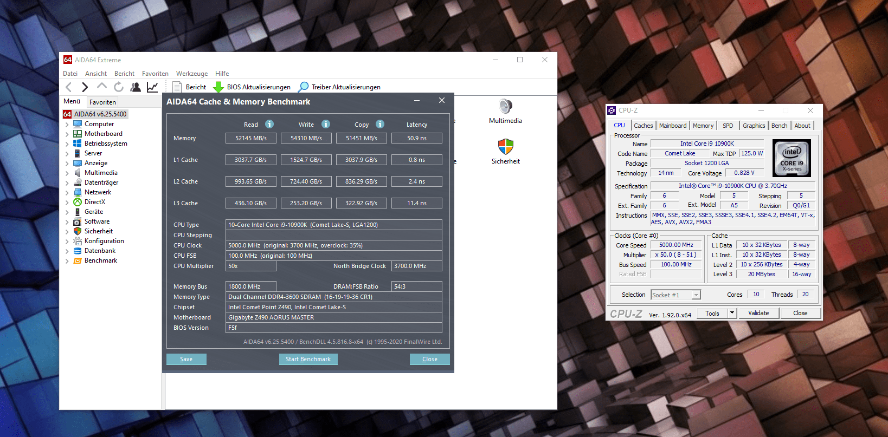
Task: Click the Intel Core i9 logo in CPU-Z
Action: click(x=792, y=158)
